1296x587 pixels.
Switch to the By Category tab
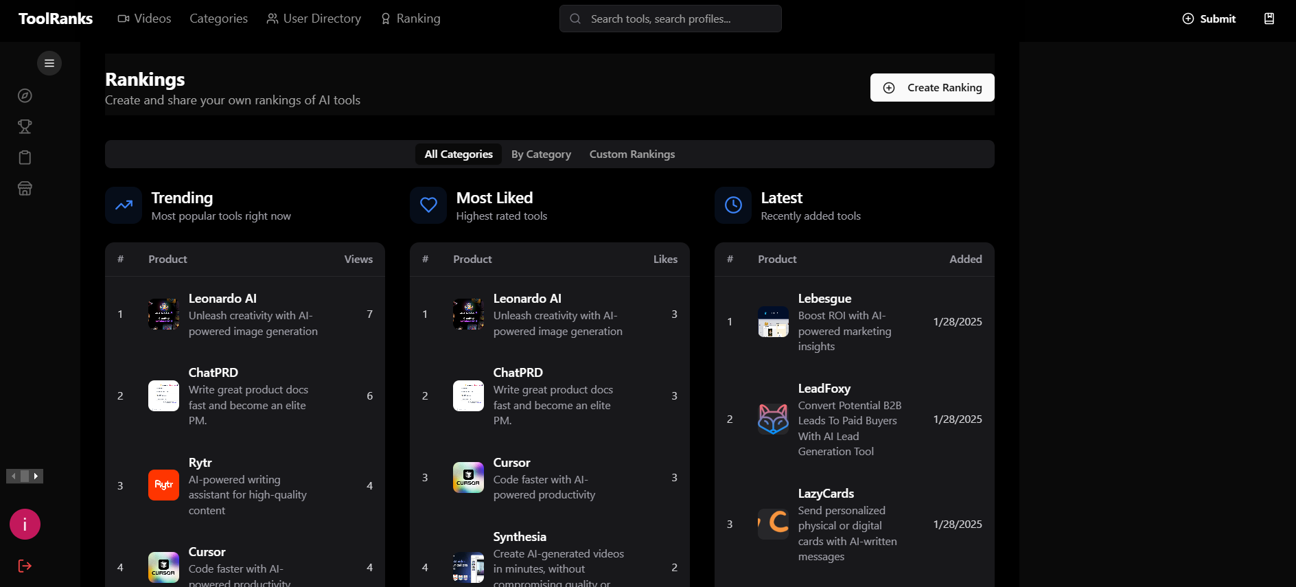click(x=541, y=154)
